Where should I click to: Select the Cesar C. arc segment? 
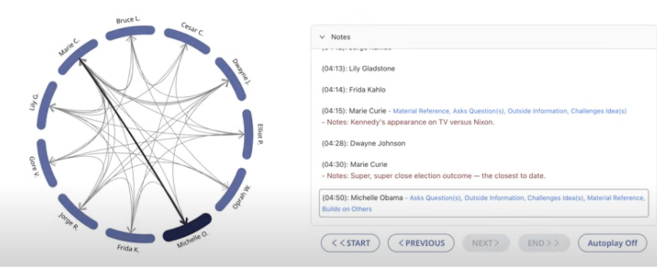coord(187,40)
